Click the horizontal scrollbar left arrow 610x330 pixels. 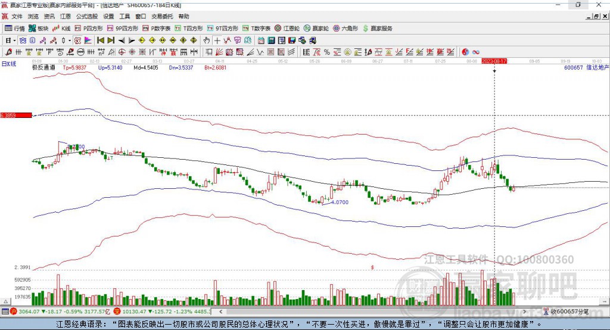point(221,312)
